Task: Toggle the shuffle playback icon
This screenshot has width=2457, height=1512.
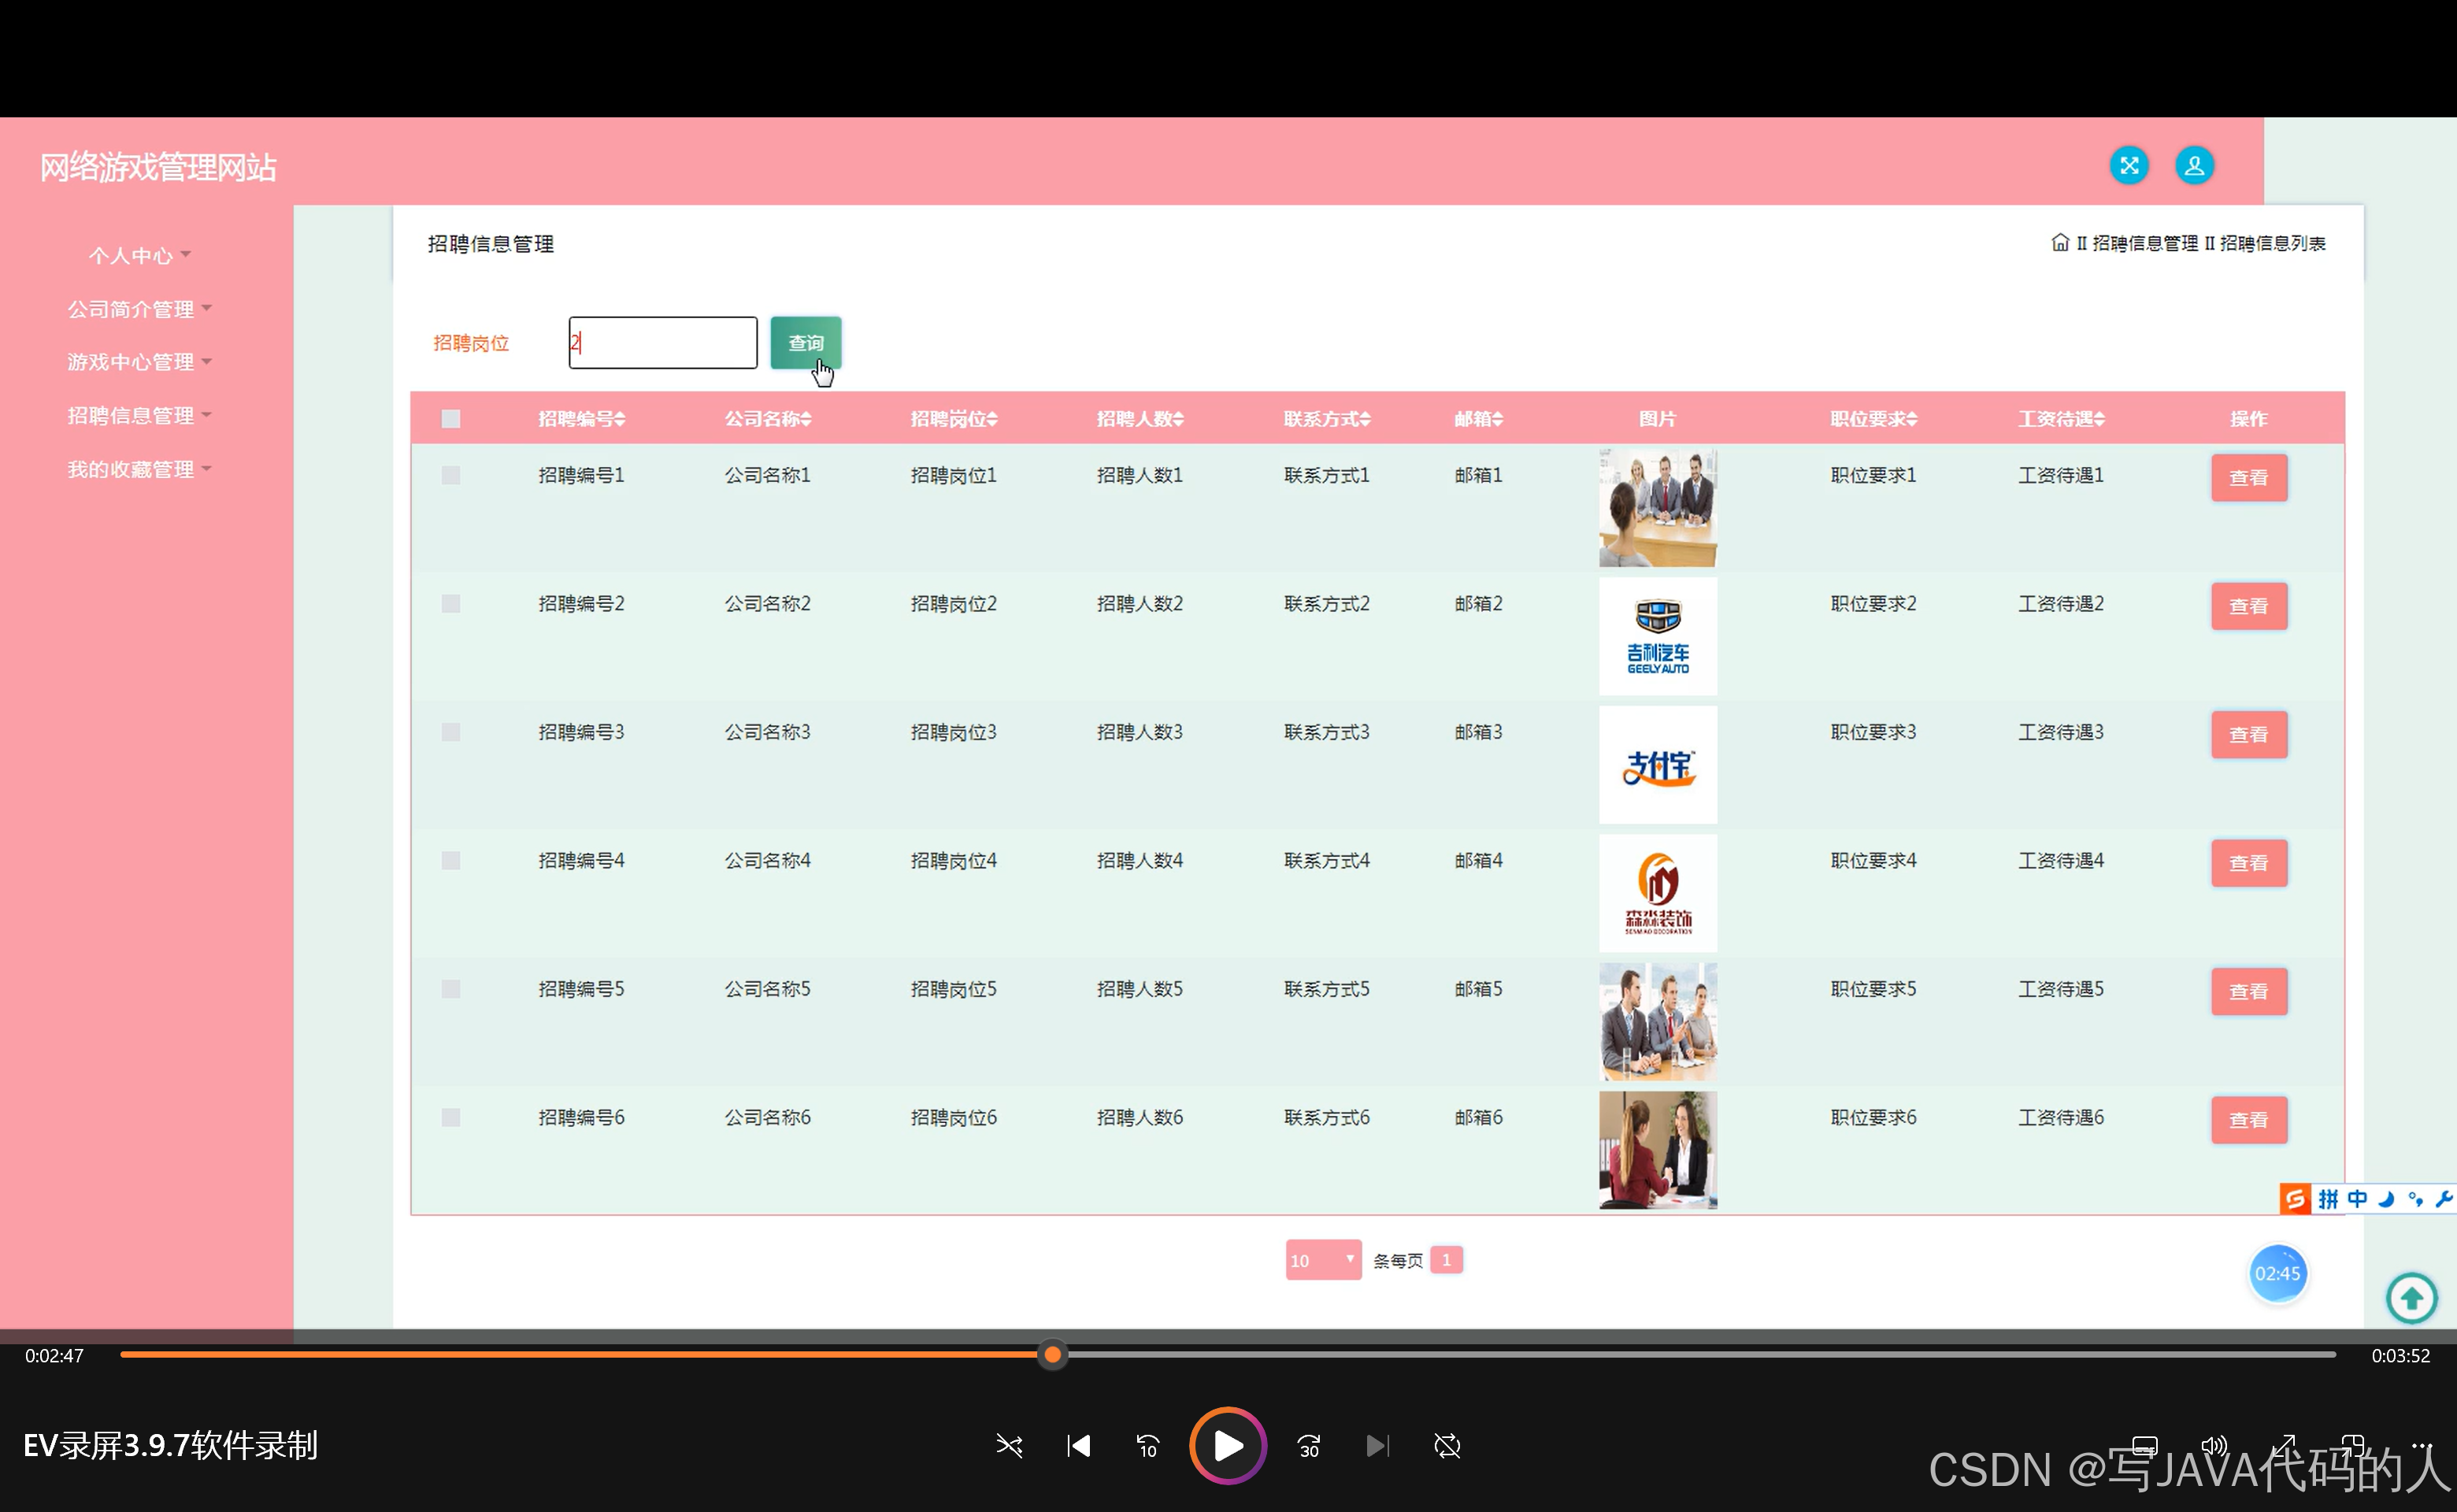Action: point(1009,1445)
